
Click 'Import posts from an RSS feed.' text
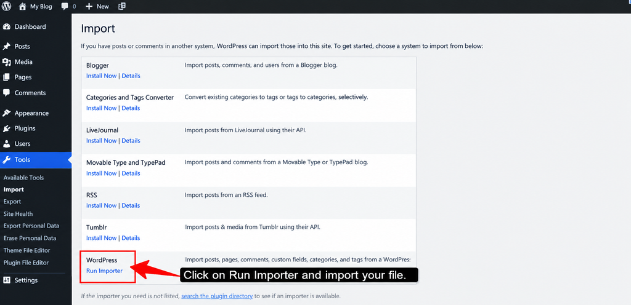[x=226, y=195]
